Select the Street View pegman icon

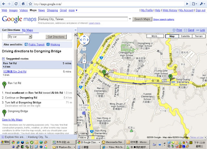[x=84, y=56]
